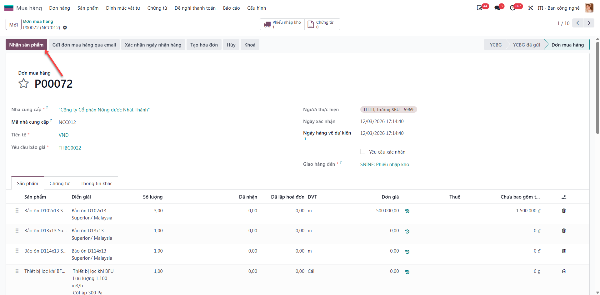
Task: Switch to the Thông tin khác tab
Action: [97, 183]
